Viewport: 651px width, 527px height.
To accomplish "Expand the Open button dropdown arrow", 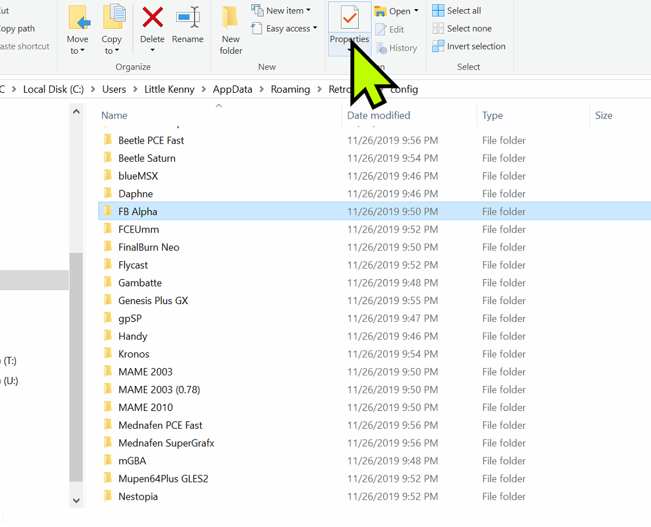I will (417, 11).
